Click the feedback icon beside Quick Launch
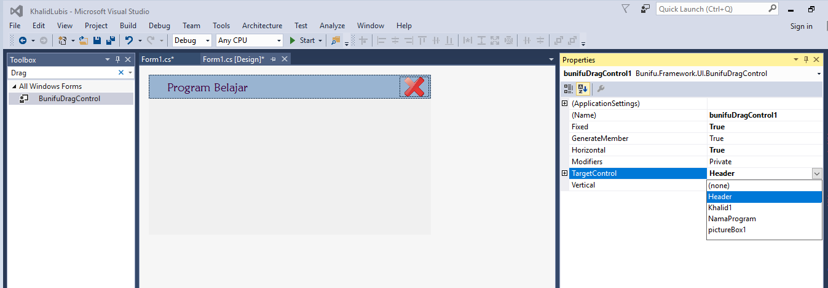 click(x=645, y=9)
